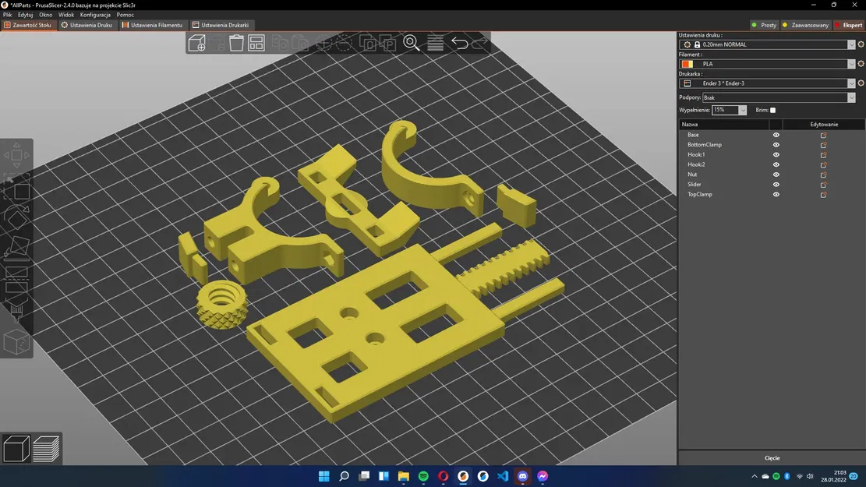Switch to Ustawienia Druku tab
This screenshot has height=487, width=866.
point(87,25)
